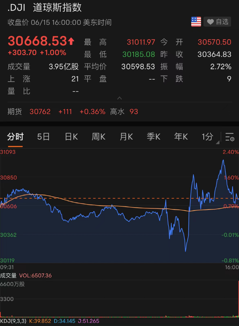Switch to the 周K weekly chart
239x326 pixels.
point(98,137)
